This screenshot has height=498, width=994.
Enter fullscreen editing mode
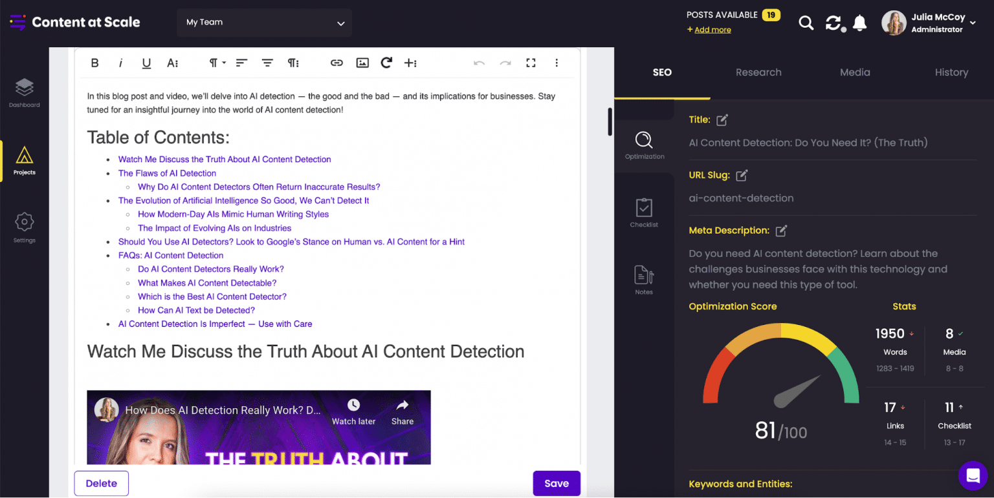tap(531, 63)
